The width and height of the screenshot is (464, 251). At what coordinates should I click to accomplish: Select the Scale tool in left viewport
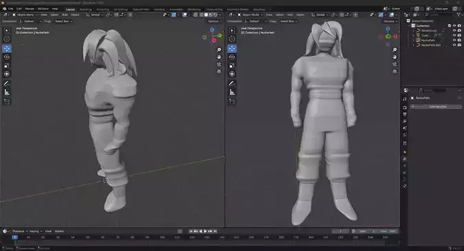click(7, 65)
